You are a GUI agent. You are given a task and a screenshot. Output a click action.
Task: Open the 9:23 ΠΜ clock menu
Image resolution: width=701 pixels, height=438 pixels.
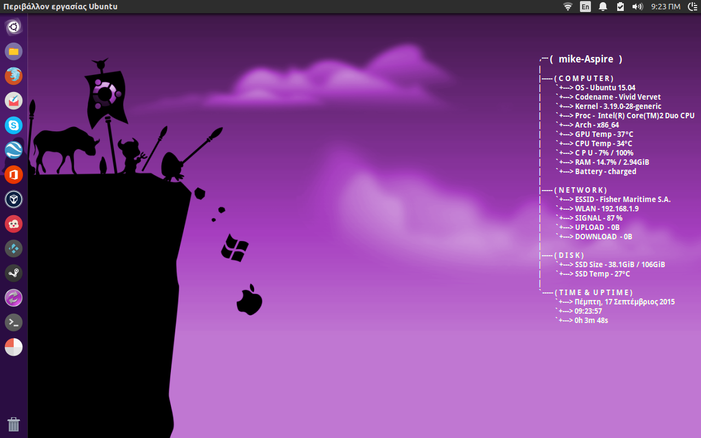point(665,7)
